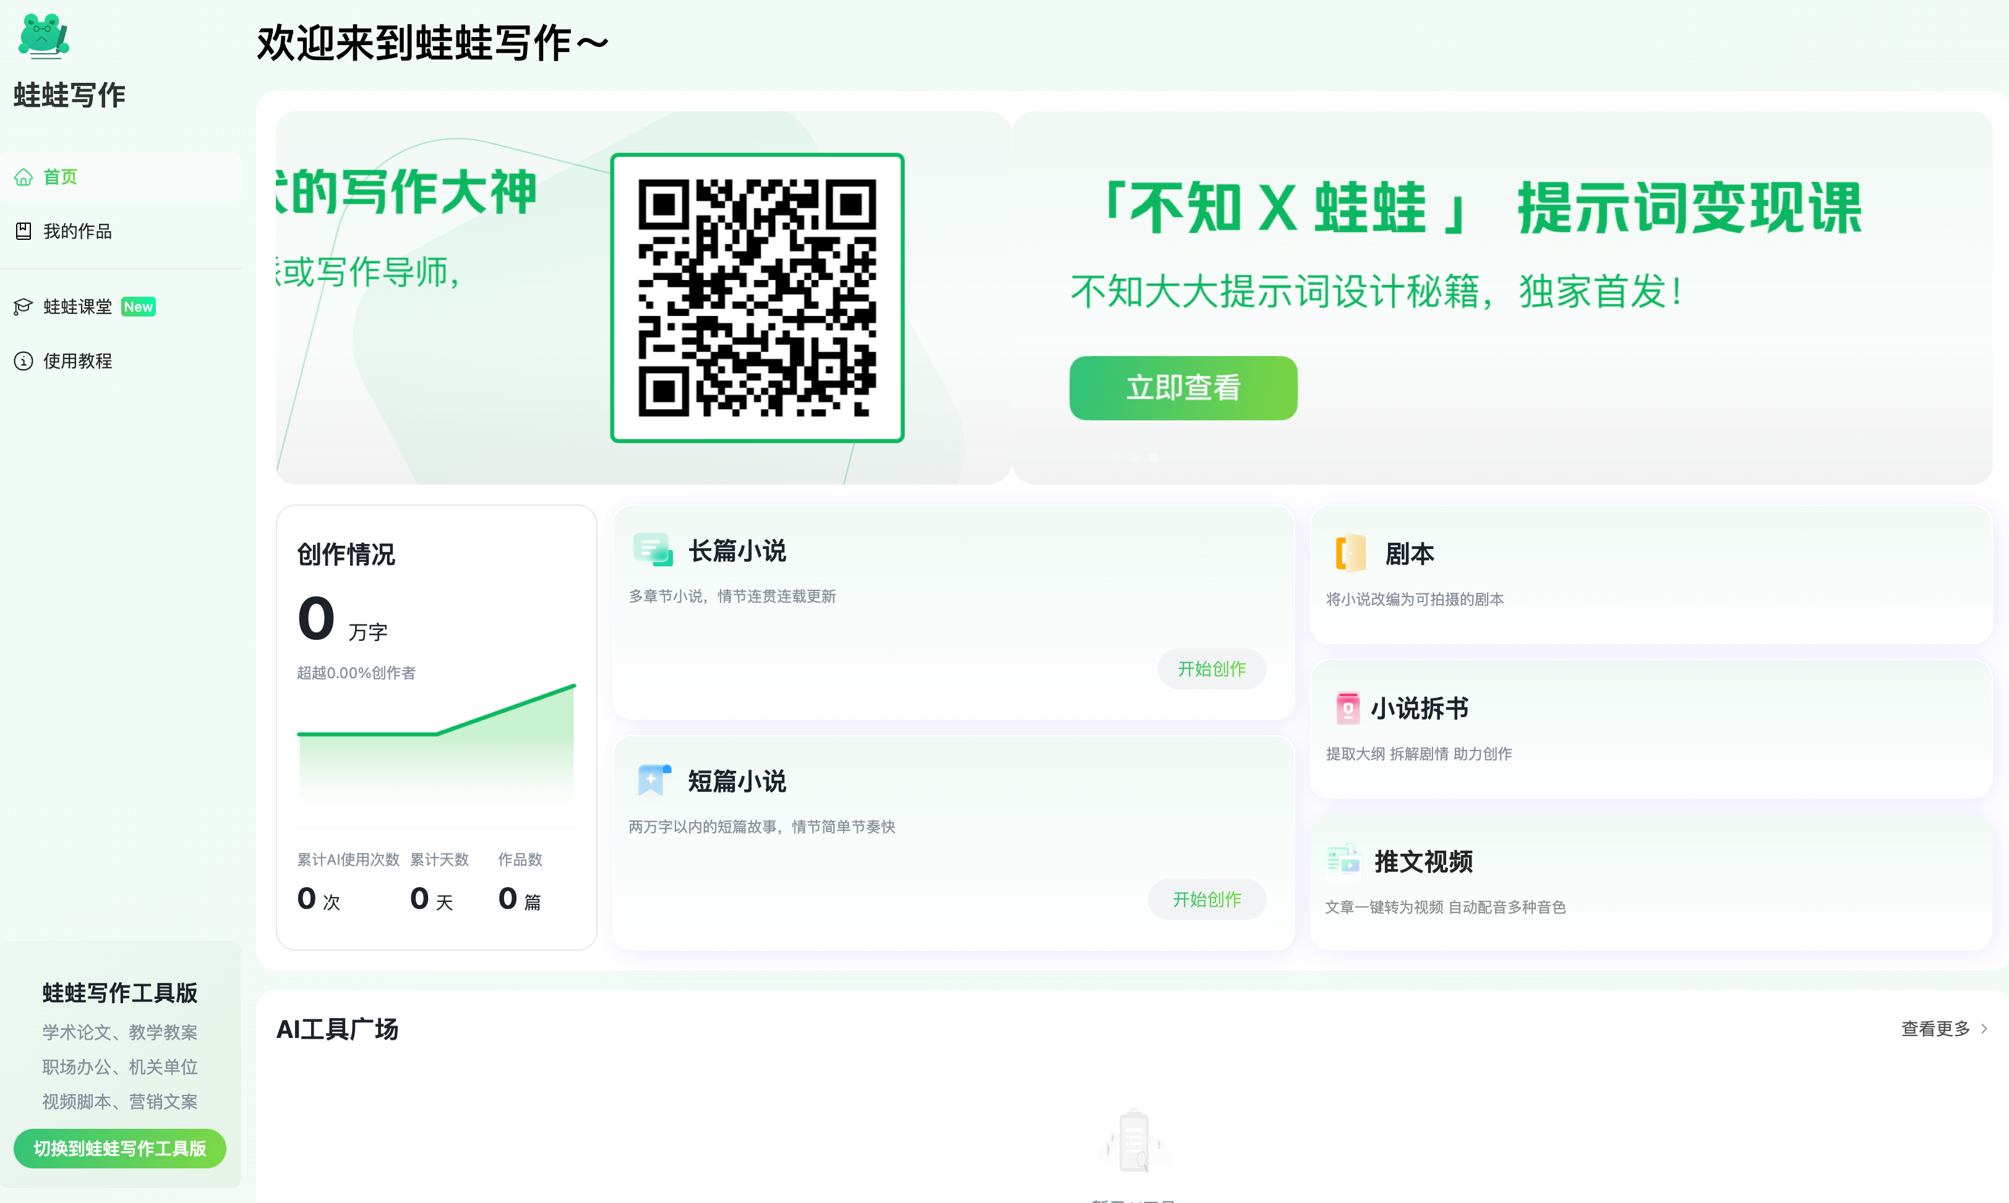Open the 「不知 X 蛙蛙」提示词变现课 banner
The height and width of the screenshot is (1203, 2009).
point(1502,297)
